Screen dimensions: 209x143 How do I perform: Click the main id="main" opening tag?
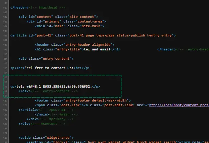(69, 26)
